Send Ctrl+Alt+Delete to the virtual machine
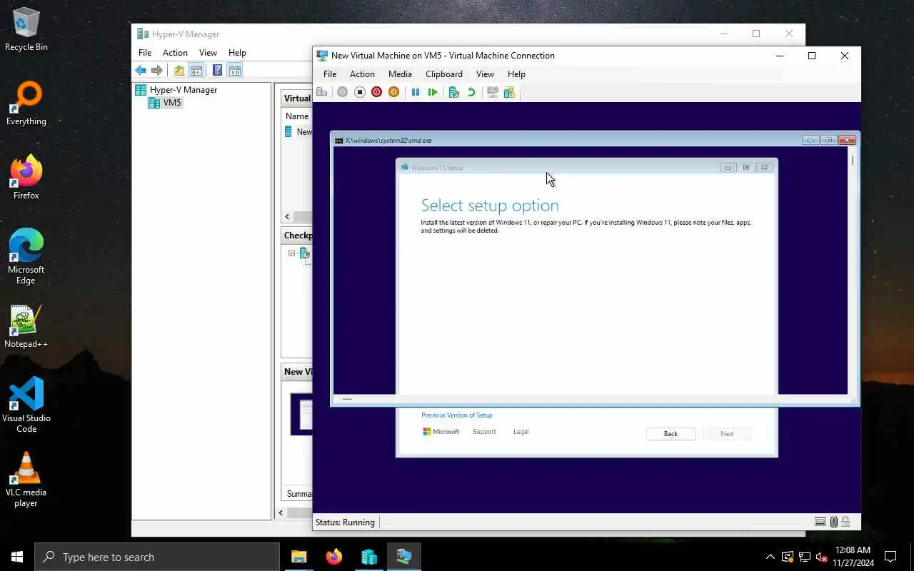Screen dimensions: 914x571 (x=322, y=92)
